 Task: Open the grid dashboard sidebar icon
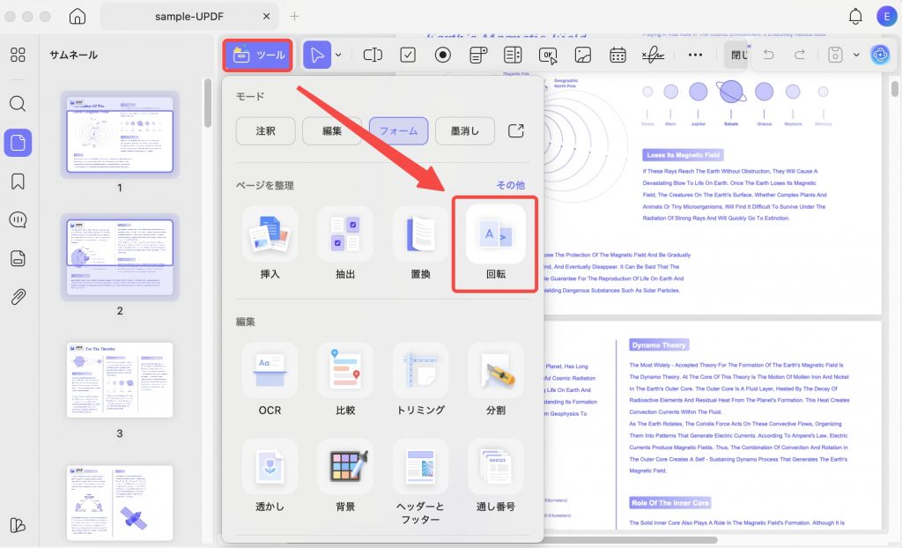point(18,55)
